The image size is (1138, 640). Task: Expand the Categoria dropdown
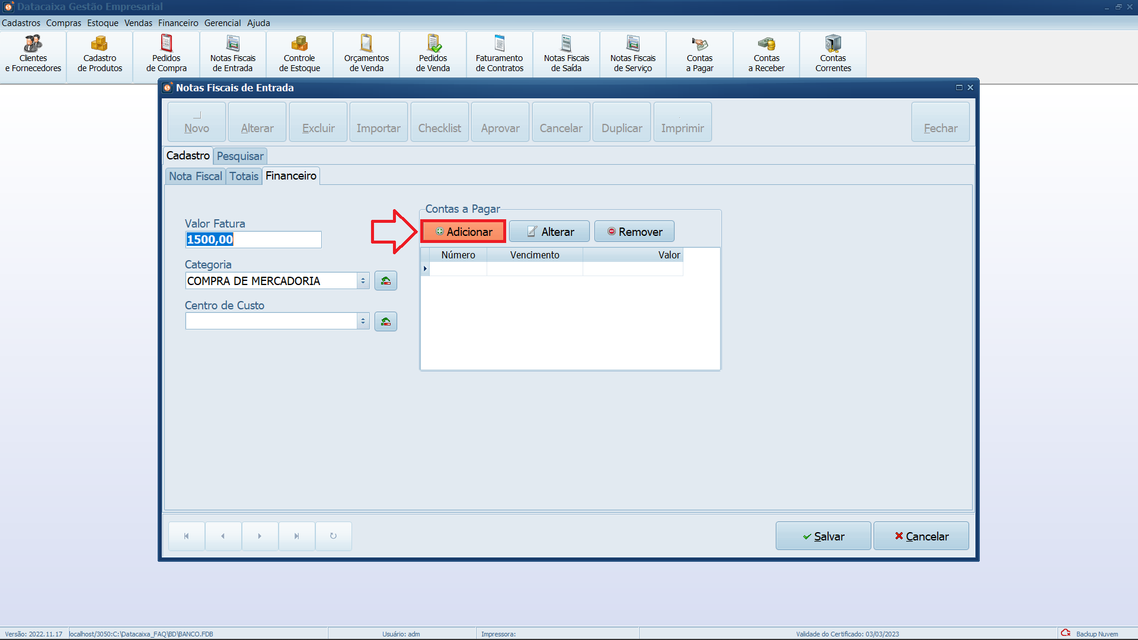coord(363,281)
